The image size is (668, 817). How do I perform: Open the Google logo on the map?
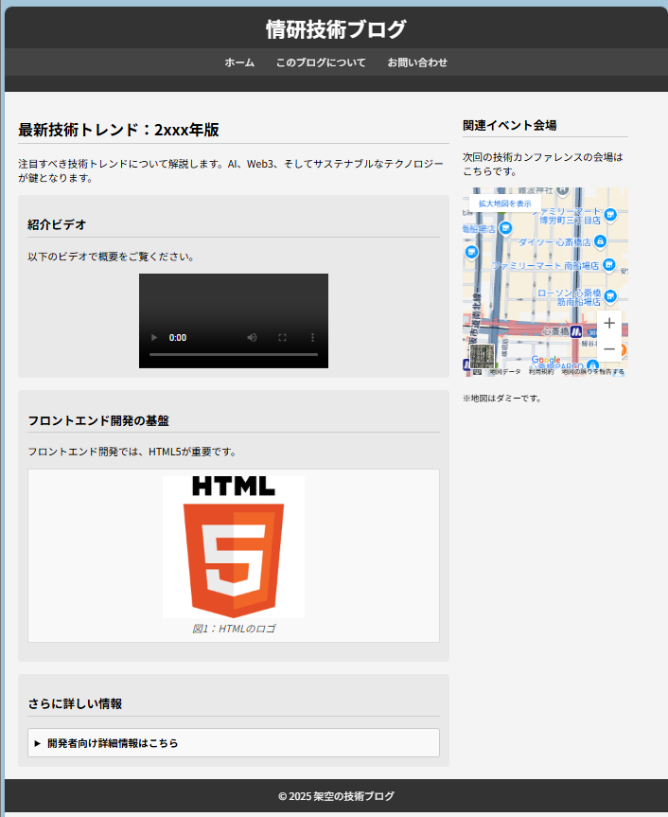tap(546, 360)
